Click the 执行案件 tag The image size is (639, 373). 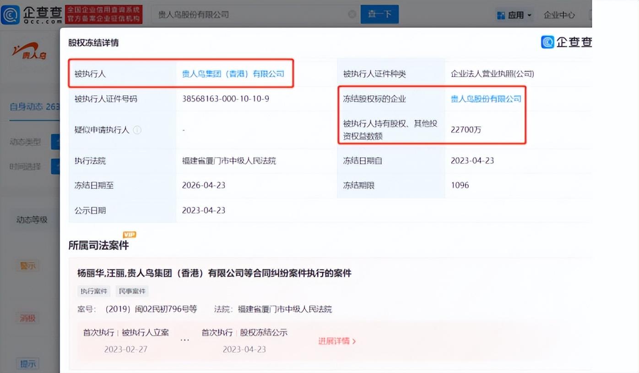tap(94, 291)
